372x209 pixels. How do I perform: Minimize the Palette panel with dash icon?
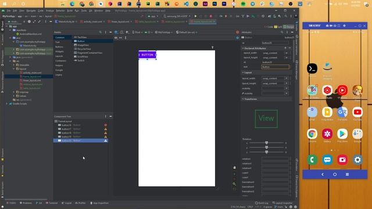click(x=110, y=33)
